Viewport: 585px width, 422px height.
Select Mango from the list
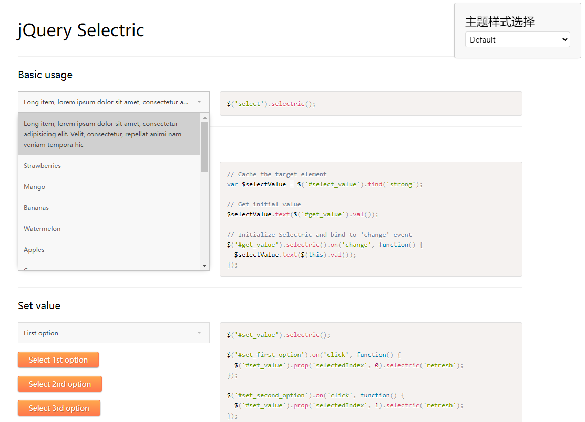click(x=109, y=187)
